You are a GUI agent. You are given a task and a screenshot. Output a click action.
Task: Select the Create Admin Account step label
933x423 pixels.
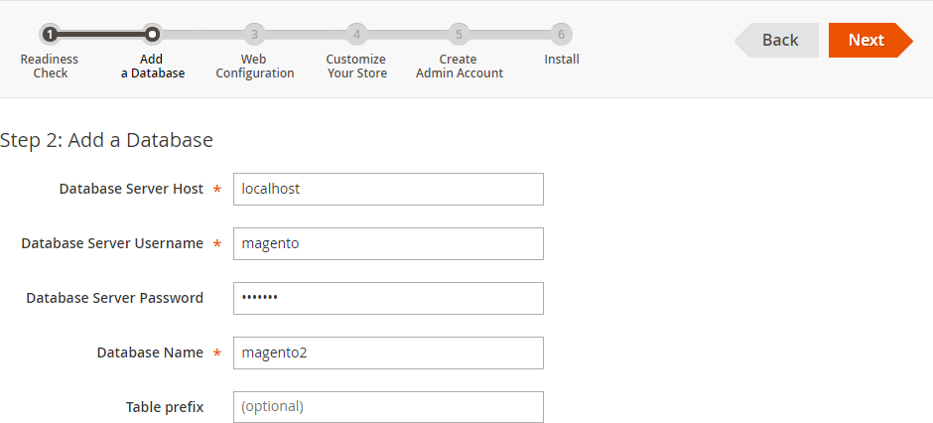(x=460, y=67)
